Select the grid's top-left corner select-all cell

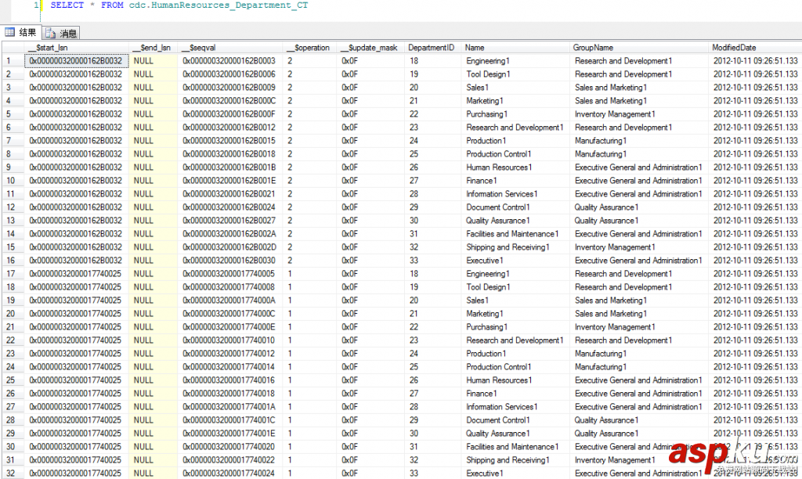(x=13, y=48)
